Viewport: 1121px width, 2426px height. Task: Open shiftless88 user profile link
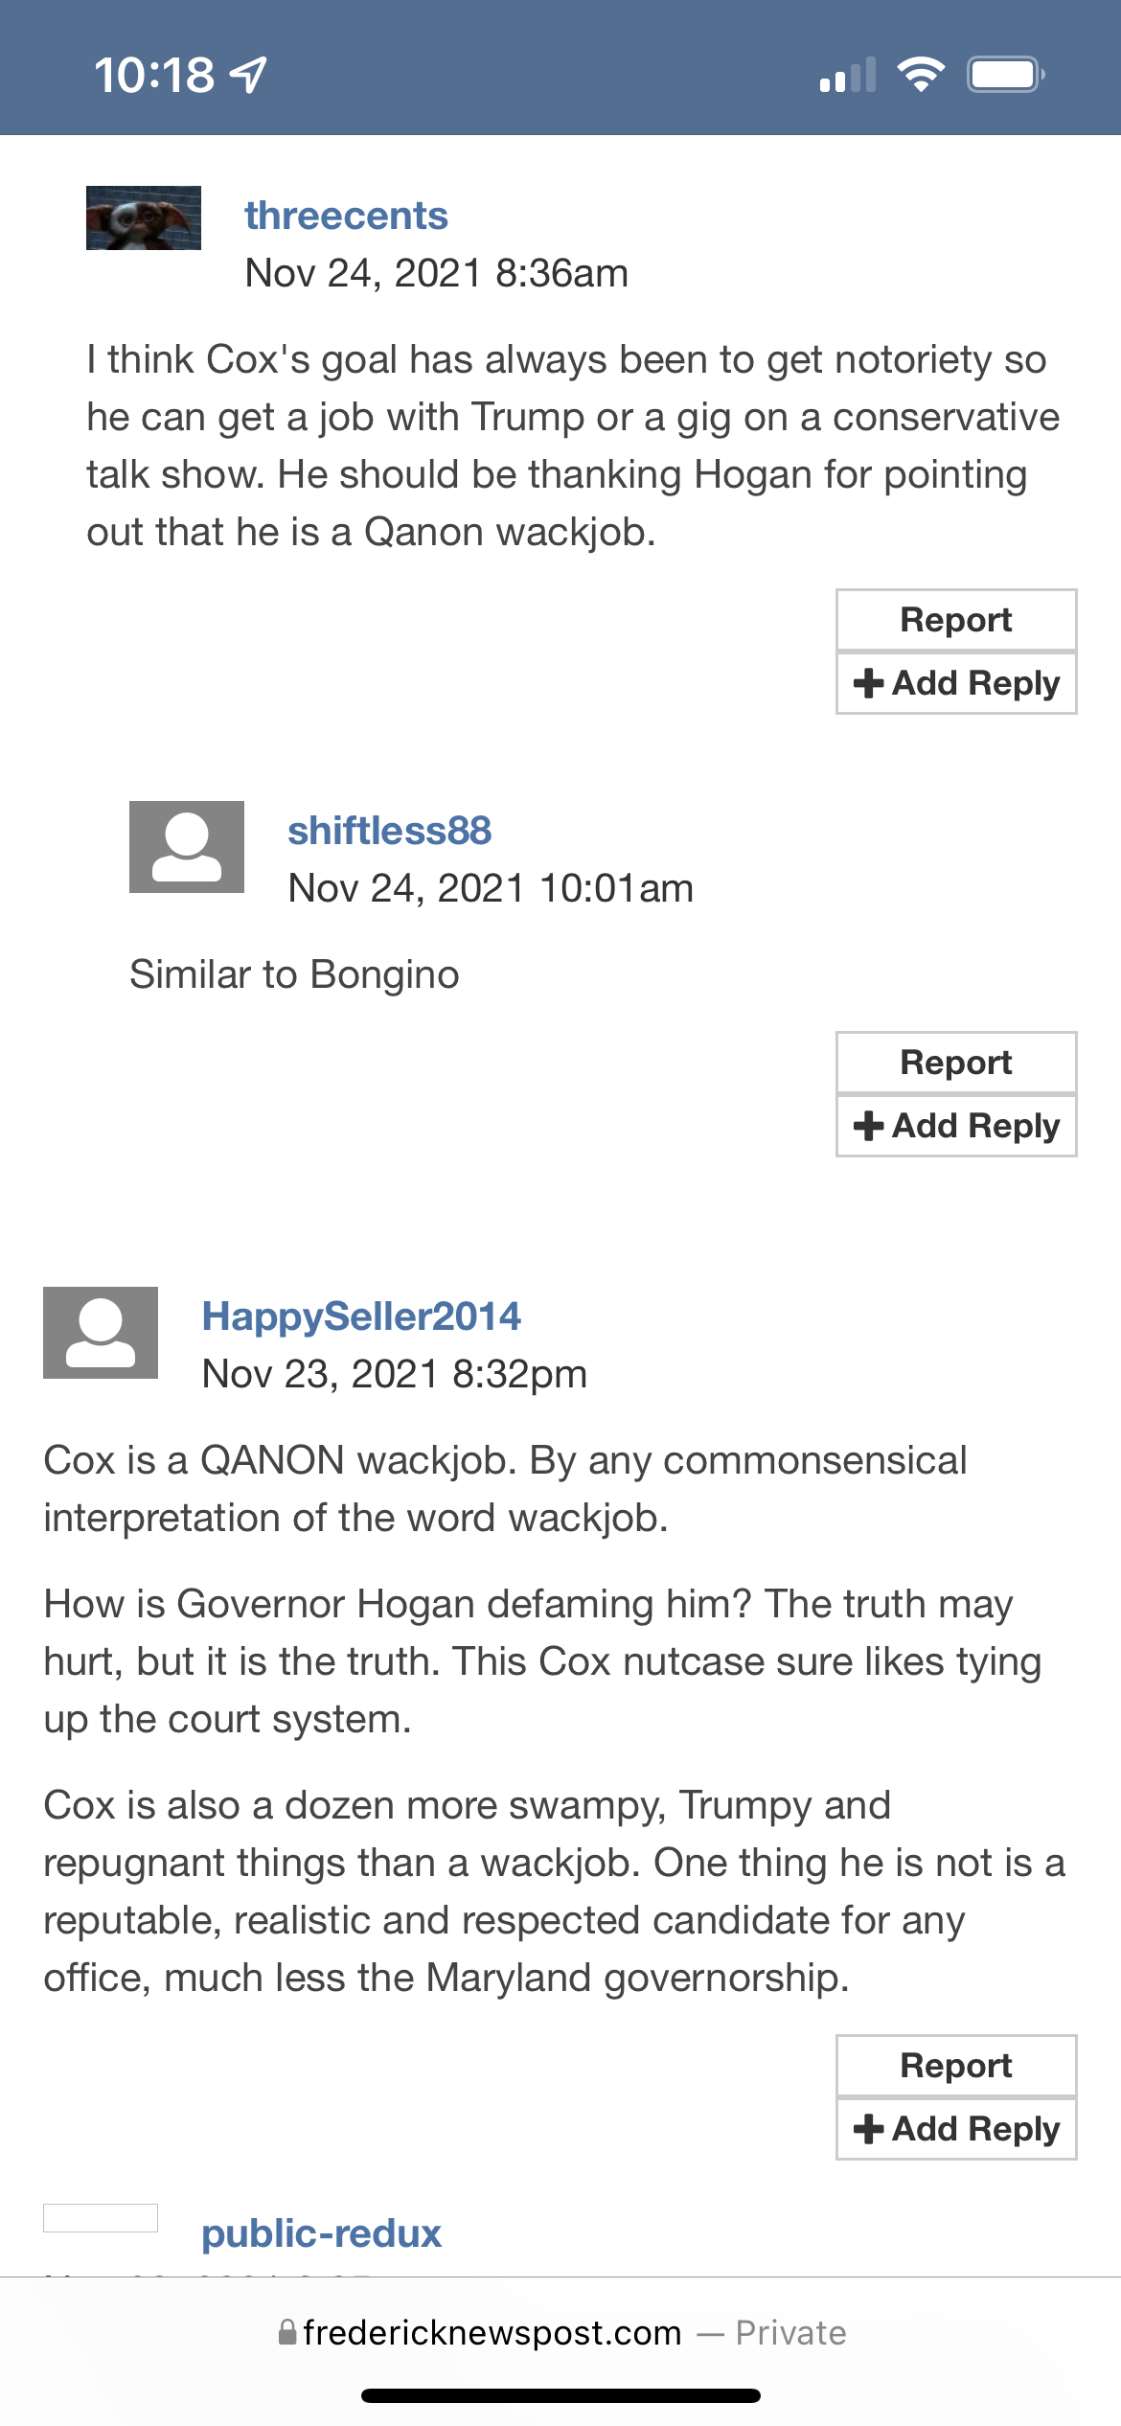pyautogui.click(x=389, y=831)
